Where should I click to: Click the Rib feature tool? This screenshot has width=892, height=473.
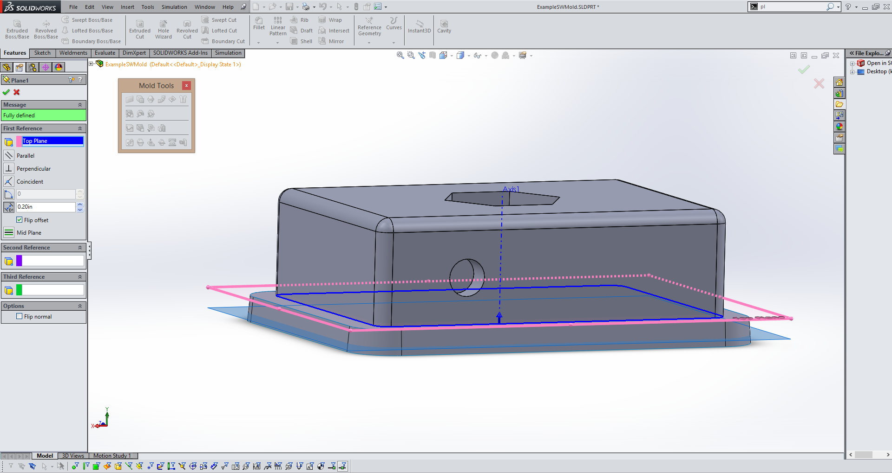[x=300, y=20]
